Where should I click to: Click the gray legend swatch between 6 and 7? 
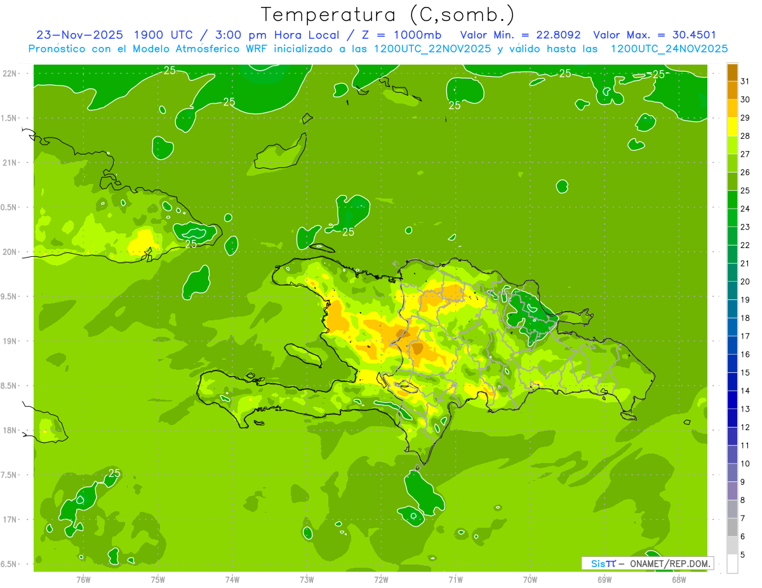(732, 527)
